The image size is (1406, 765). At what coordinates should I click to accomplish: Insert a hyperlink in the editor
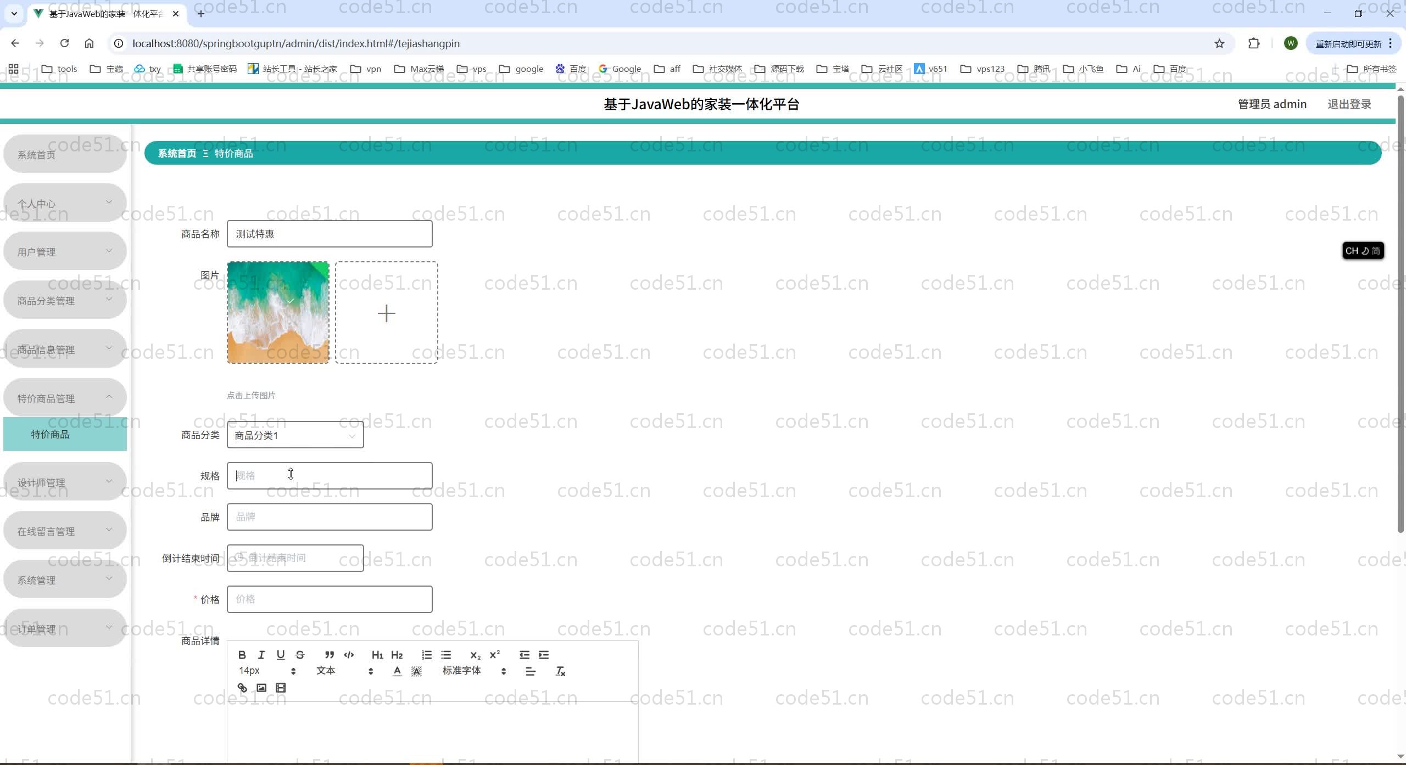click(x=242, y=688)
